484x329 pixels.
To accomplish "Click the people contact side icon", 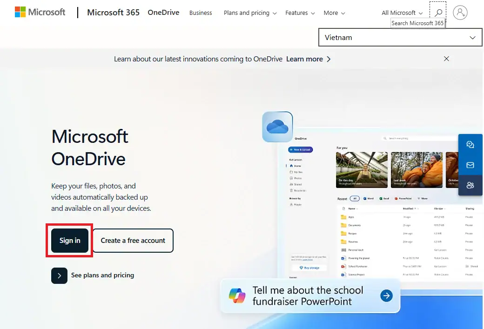I will pos(470,185).
